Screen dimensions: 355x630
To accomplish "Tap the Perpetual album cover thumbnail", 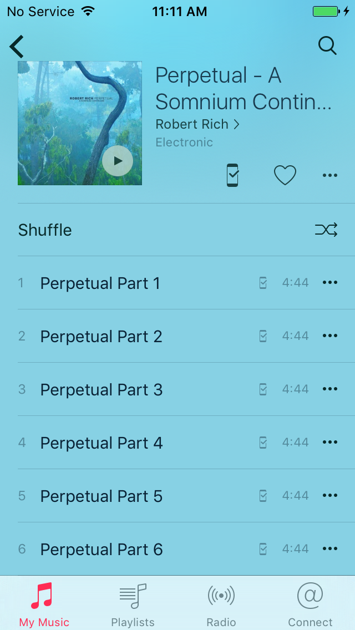I will pos(80,123).
